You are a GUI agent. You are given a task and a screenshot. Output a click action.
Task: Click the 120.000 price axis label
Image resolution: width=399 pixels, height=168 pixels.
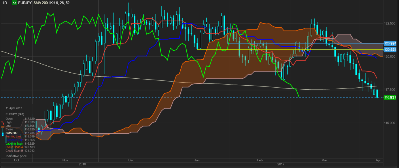[390, 57]
